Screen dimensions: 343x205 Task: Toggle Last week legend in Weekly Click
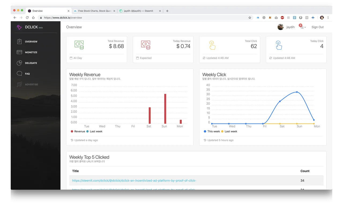click(x=229, y=131)
